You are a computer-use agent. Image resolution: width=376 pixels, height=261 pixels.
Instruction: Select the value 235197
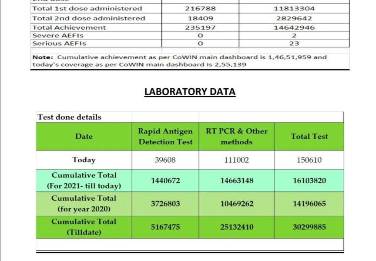coord(200,27)
